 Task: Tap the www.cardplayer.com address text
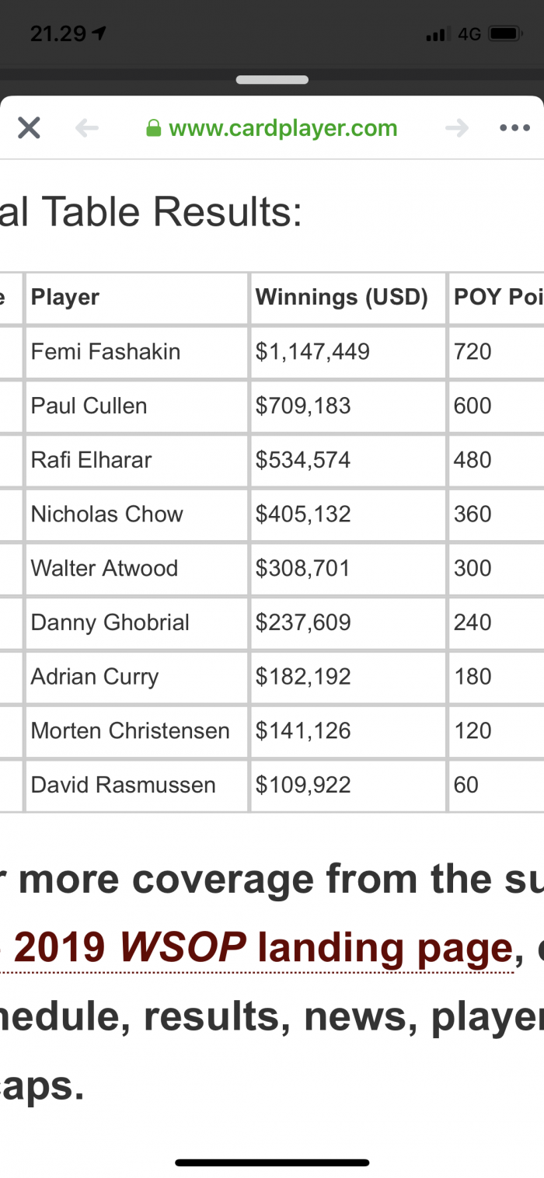283,128
